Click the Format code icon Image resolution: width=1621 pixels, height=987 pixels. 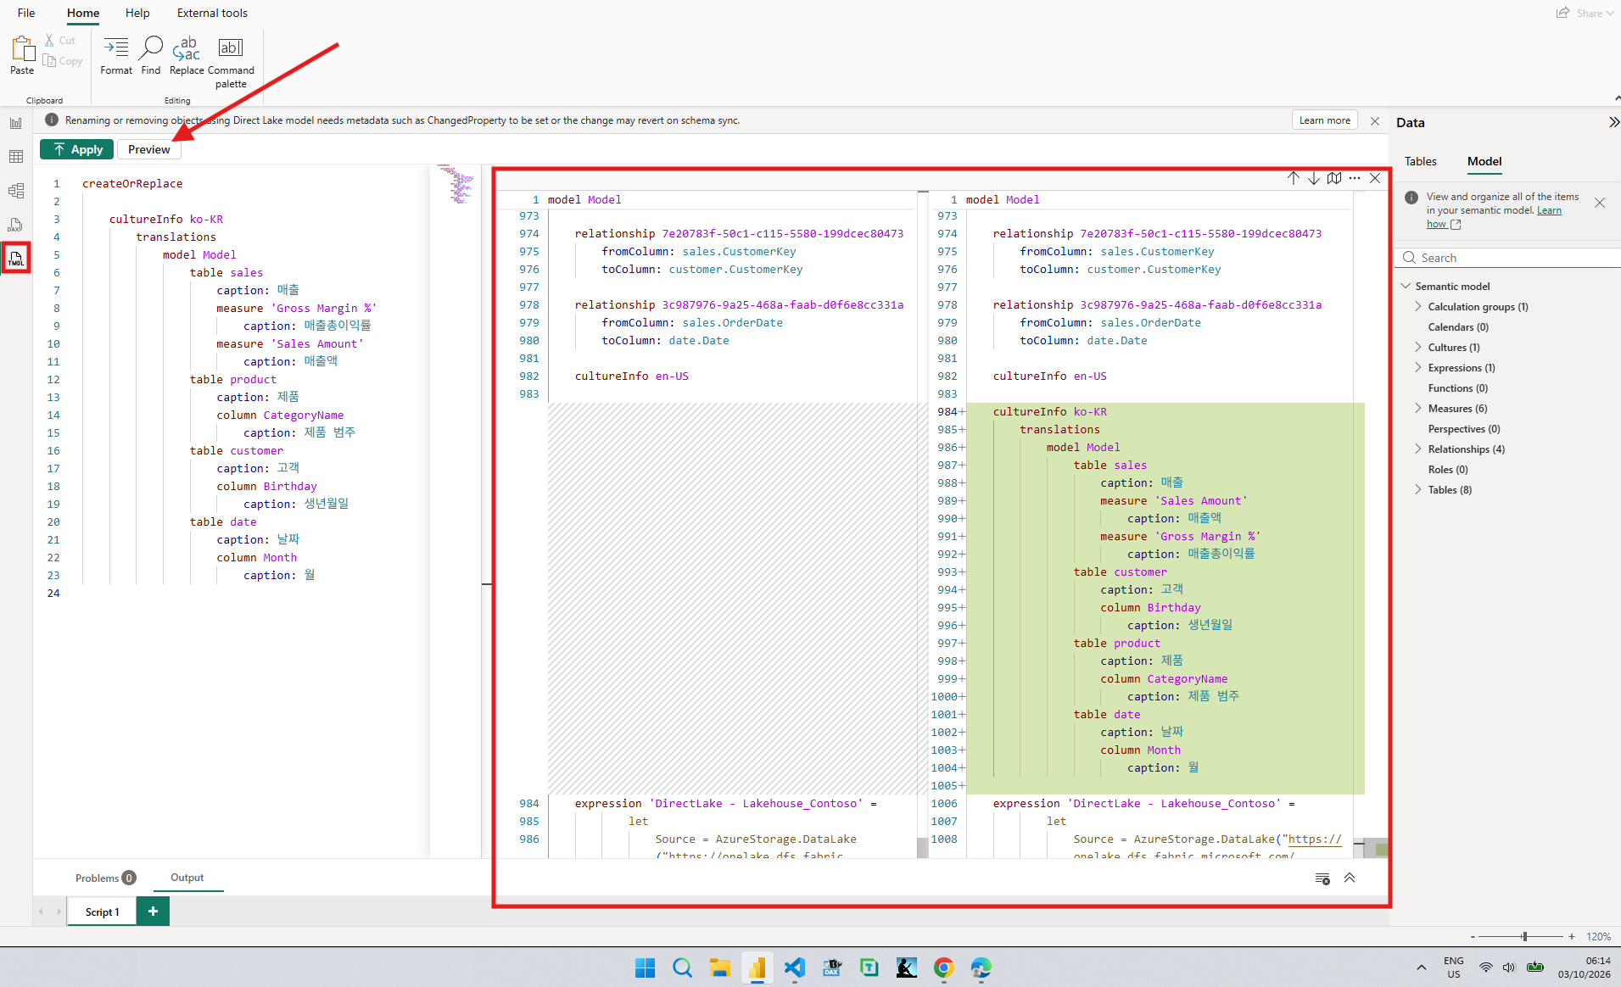pos(116,55)
